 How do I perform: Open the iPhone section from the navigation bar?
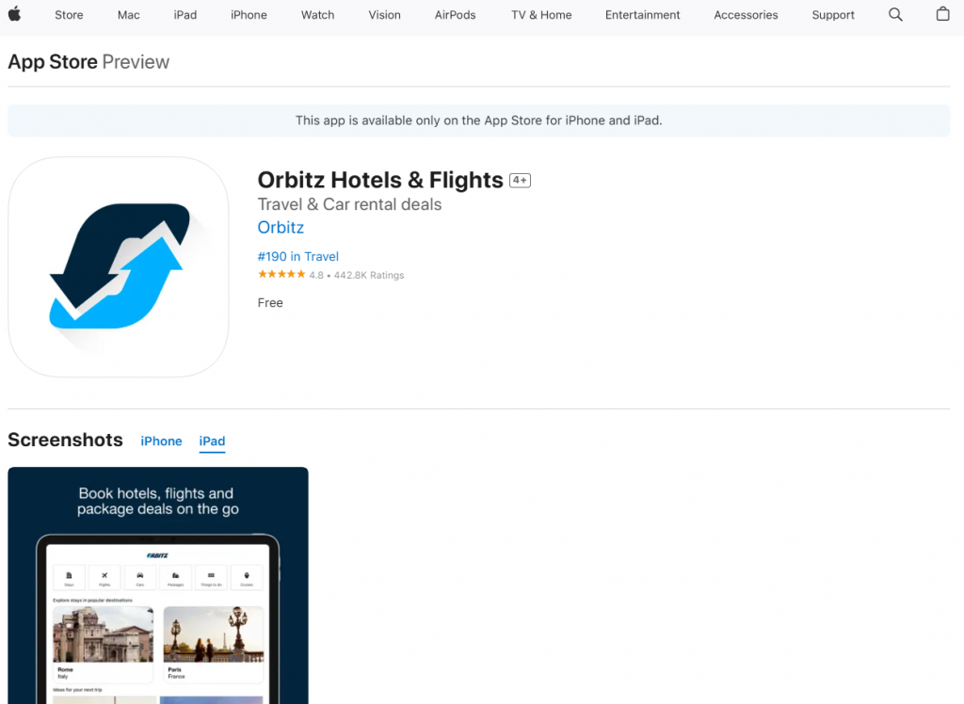tap(249, 15)
